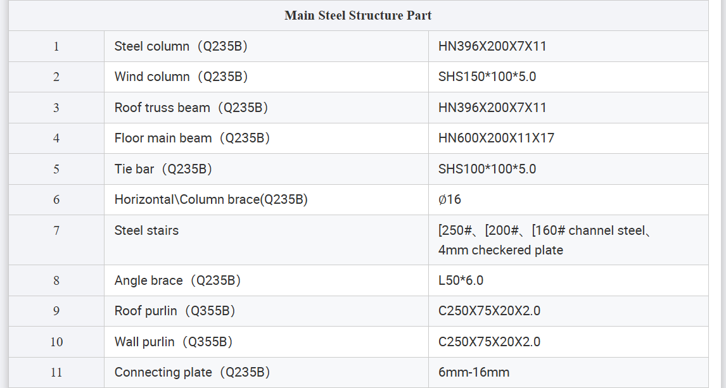
Task: Click the 'Tie bar (Q235B)' cell
Action: click(163, 169)
